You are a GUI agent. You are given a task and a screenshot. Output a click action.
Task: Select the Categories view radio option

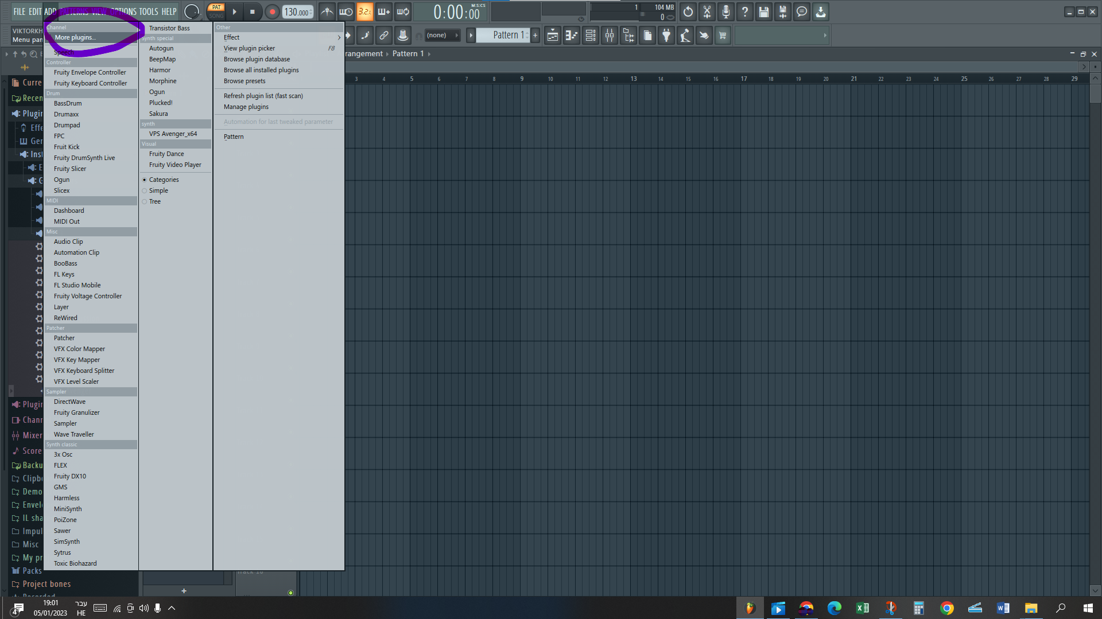pyautogui.click(x=176, y=180)
